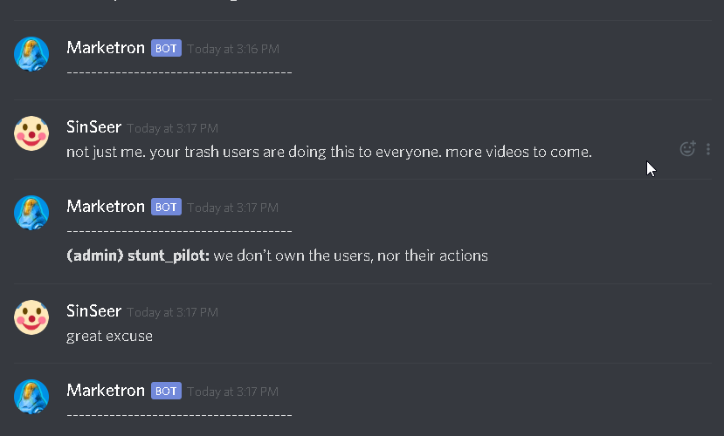Viewport: 724px width, 436px height.
Task: Click the great excuse message text
Action: [109, 336]
